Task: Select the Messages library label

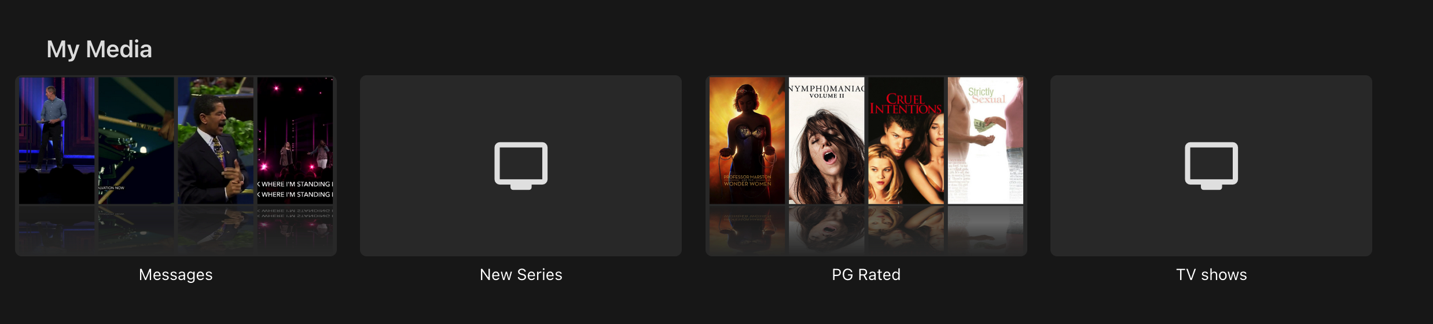Action: tap(175, 275)
